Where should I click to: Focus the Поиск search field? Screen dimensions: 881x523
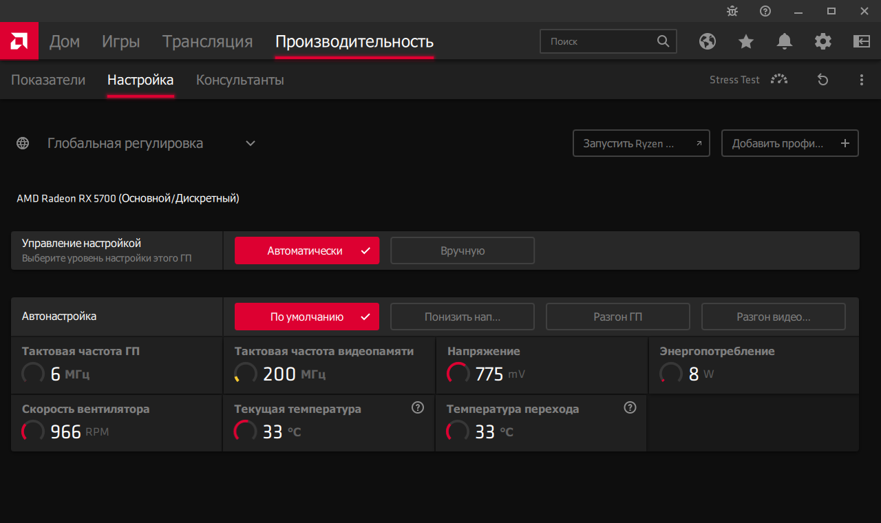[608, 41]
